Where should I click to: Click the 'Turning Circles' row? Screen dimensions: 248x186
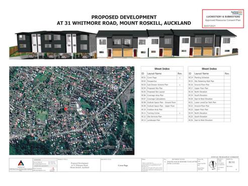click(x=162, y=113)
